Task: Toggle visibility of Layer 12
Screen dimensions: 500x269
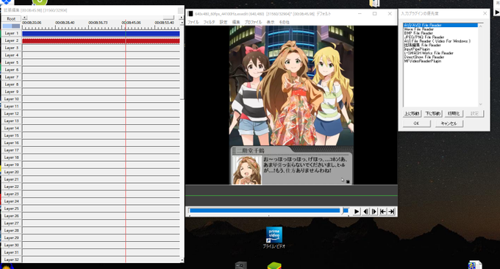Action: tap(11, 113)
